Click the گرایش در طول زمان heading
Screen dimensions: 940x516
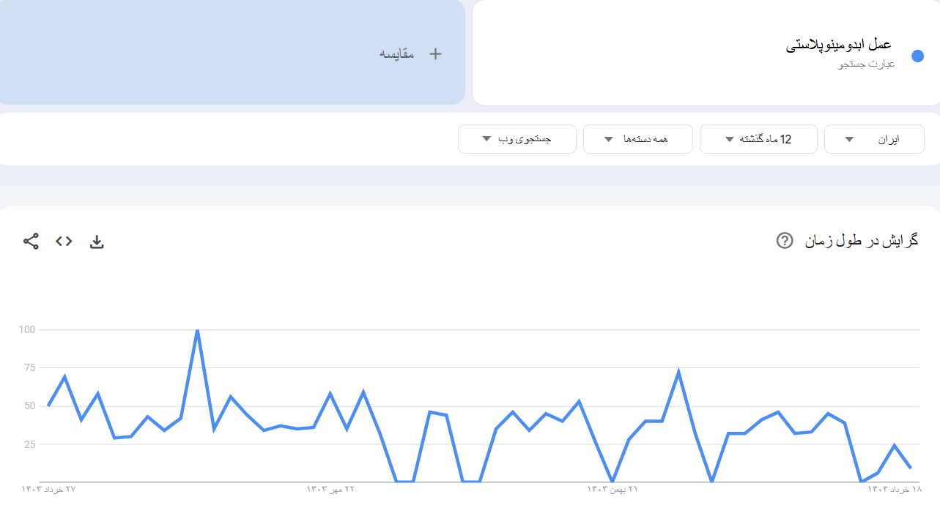click(x=861, y=241)
